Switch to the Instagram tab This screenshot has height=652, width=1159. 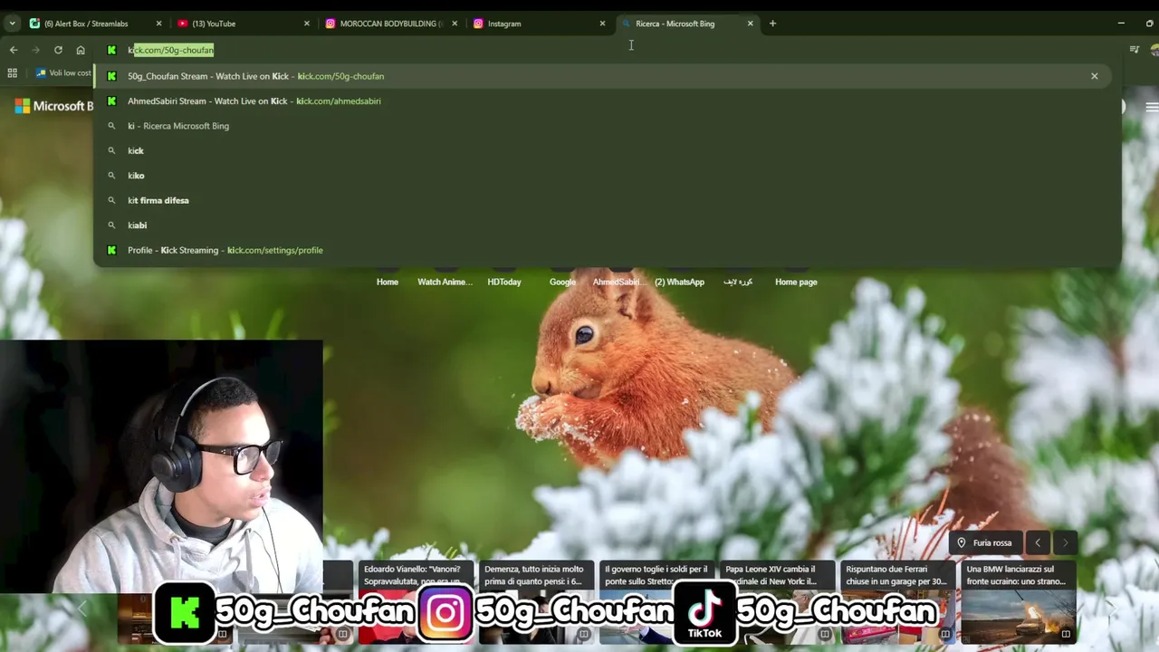click(x=539, y=24)
